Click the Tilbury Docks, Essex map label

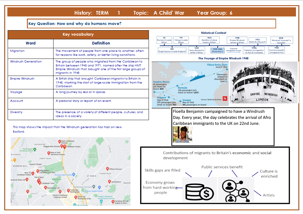coord(217,65)
